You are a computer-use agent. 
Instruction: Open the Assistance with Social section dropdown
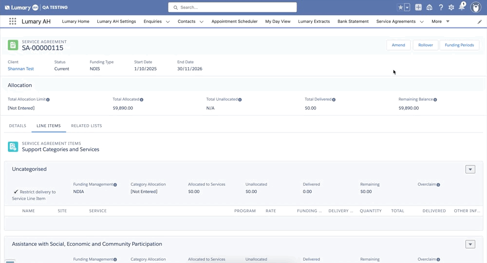click(x=470, y=244)
